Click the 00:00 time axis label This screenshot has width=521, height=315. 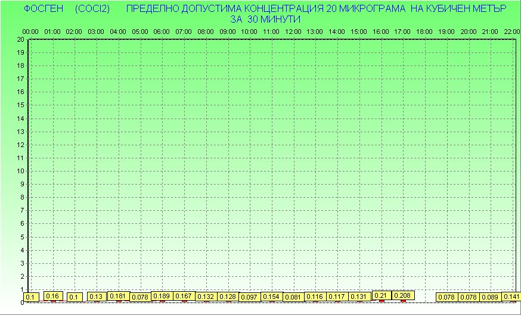(30, 32)
